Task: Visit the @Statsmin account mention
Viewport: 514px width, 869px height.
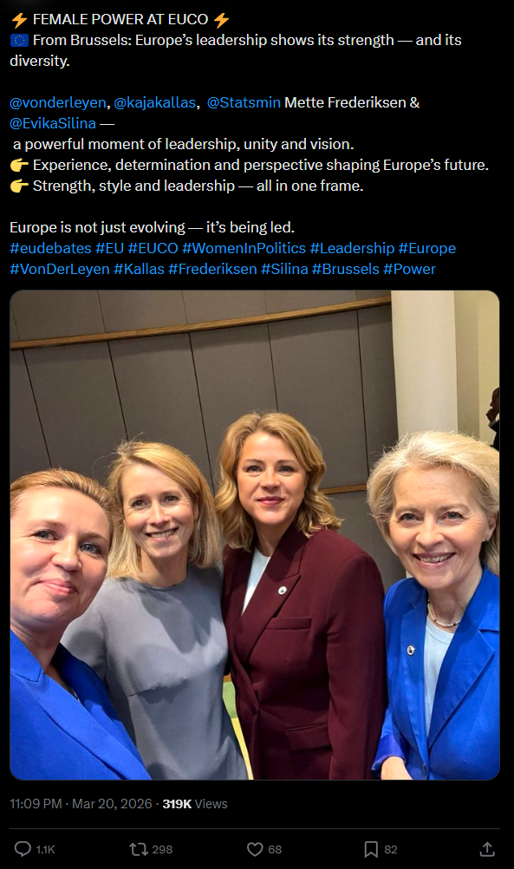Action: [244, 102]
